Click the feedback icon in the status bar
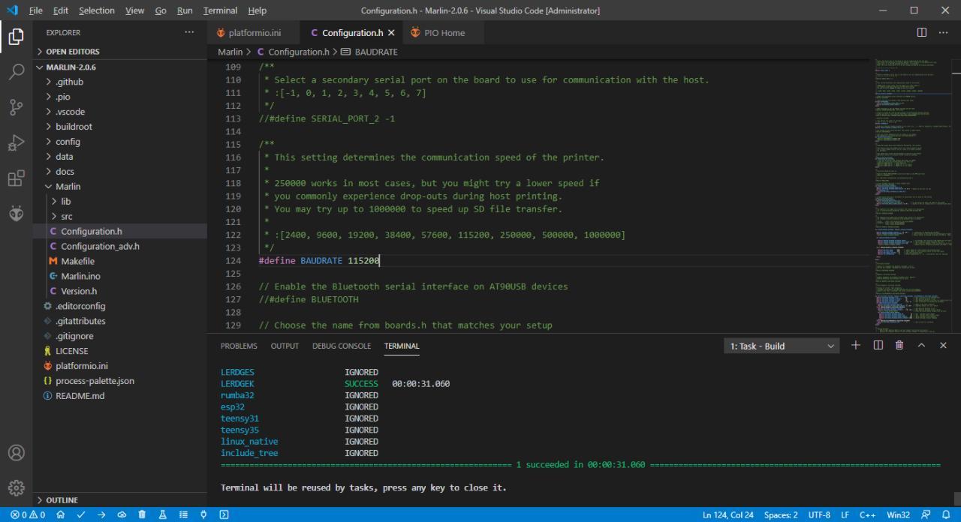The height and width of the screenshot is (522, 961). (926, 515)
